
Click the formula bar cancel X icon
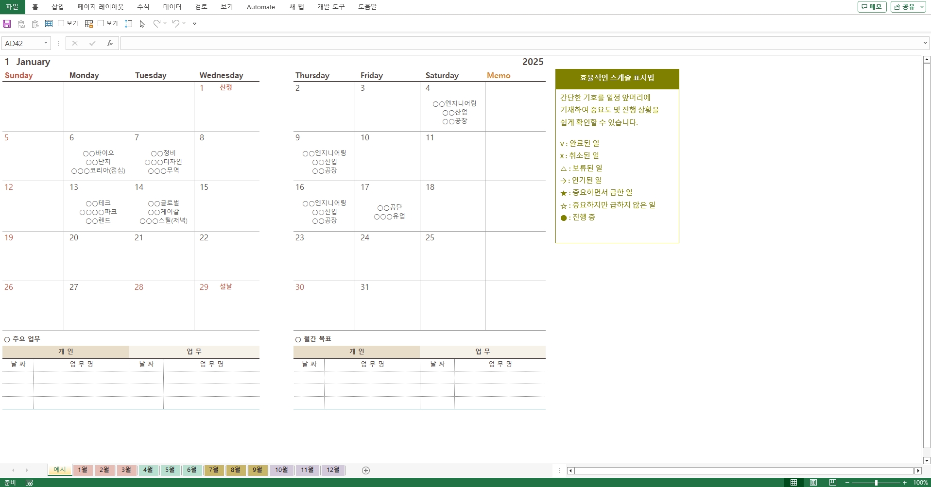click(x=75, y=43)
